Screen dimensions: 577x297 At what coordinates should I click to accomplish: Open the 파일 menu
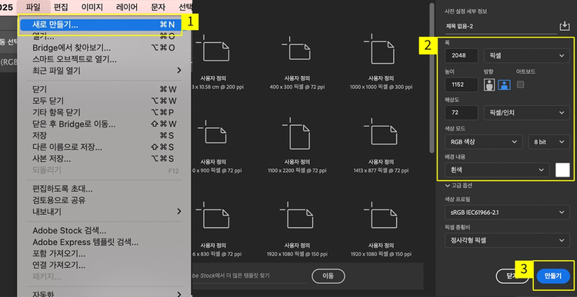coord(33,7)
